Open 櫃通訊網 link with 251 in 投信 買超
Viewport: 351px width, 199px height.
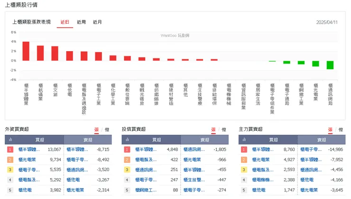click(x=146, y=170)
